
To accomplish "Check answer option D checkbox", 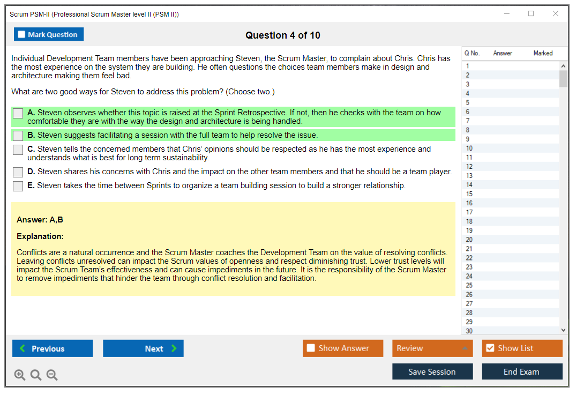I will pos(18,172).
